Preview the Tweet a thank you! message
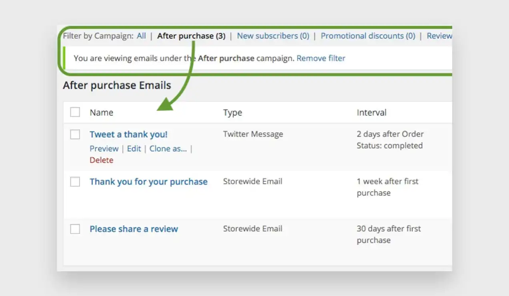This screenshot has width=509, height=296. [x=104, y=149]
